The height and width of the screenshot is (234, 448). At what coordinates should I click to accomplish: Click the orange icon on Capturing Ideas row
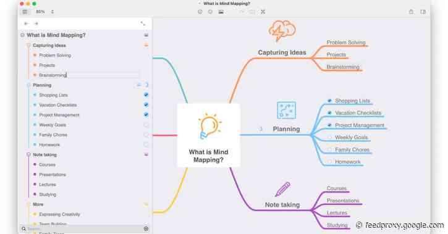pos(146,45)
